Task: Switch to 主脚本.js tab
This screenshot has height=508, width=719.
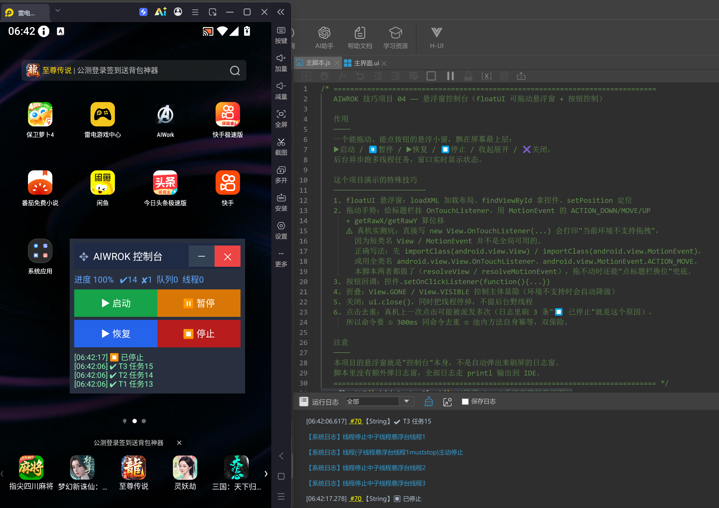Action: point(318,63)
